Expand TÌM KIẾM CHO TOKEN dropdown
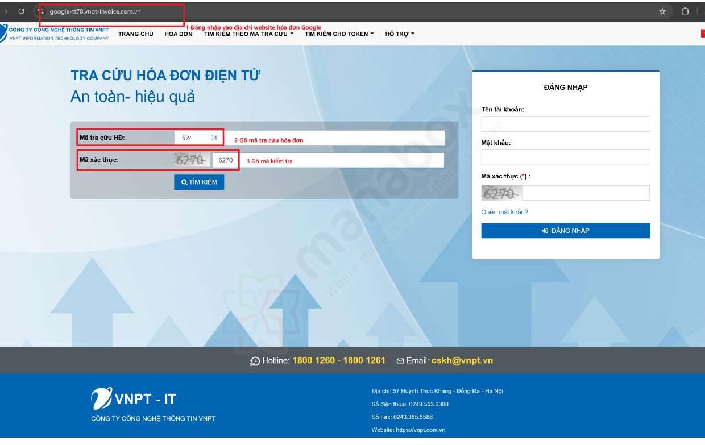705x445 pixels. (x=339, y=34)
